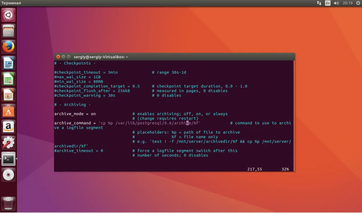The image size is (362, 213).
Task: Open the Trash bin icon
Action: click(x=8, y=203)
